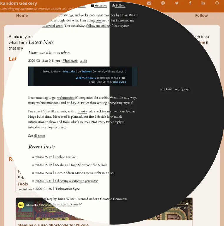Open the 'several years' link
This screenshot has height=226, width=224.
point(54,26)
